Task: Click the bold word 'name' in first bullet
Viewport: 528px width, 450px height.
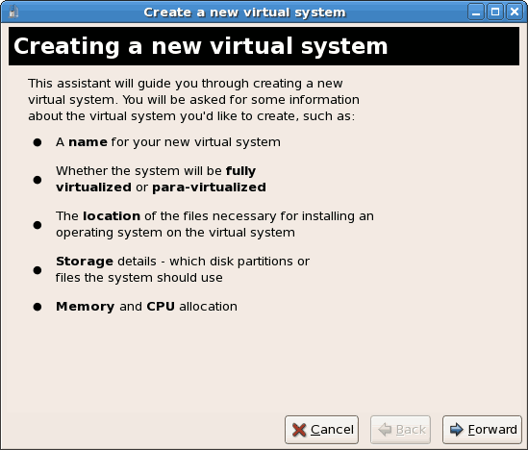Action: 88,142
